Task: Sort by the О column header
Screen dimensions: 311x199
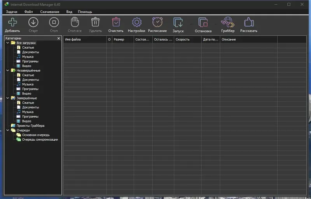Action: pos(109,39)
